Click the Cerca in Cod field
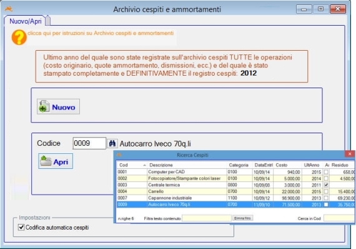Viewport: 356px width, 249px height. click(x=339, y=218)
